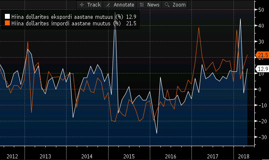Click the 2015 label on time axis

(129, 156)
